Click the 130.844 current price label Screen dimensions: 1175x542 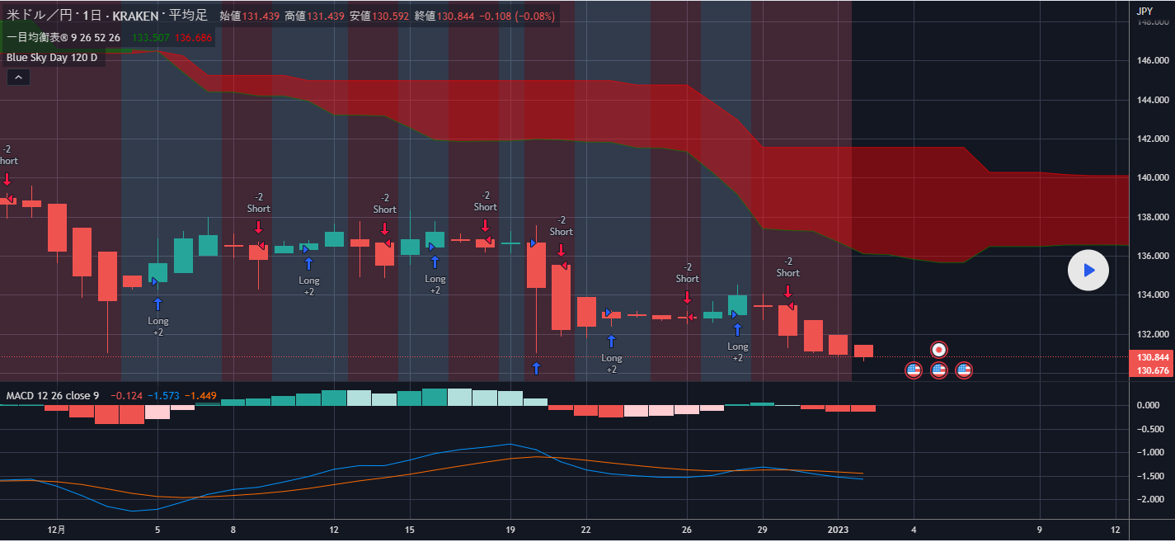(x=1153, y=357)
